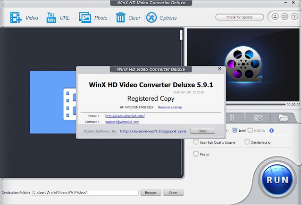Click Close in the about dialog
Image resolution: width=302 pixels, height=205 pixels.
click(x=202, y=131)
